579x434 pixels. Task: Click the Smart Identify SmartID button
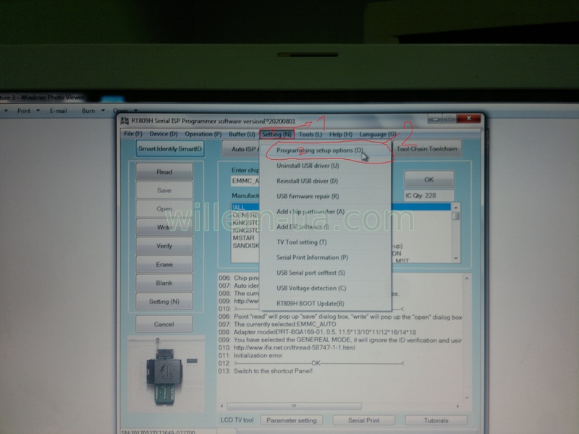[x=170, y=149]
